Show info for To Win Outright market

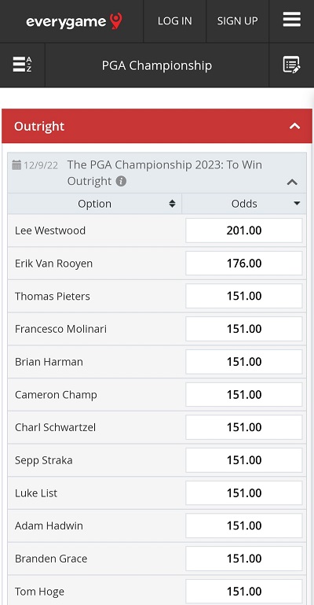[121, 181]
